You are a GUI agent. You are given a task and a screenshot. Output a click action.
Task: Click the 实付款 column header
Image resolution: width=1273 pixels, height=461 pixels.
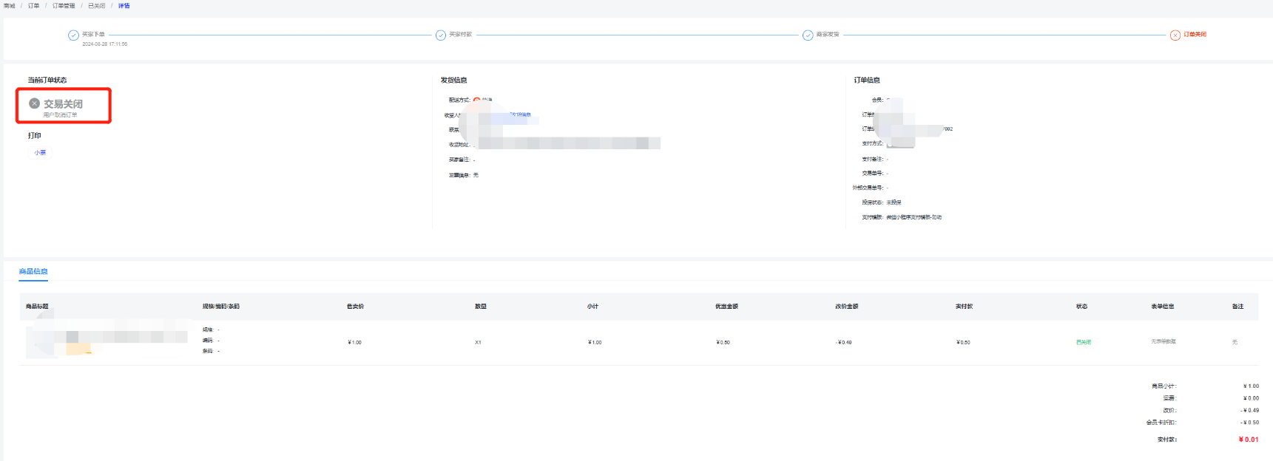(964, 307)
